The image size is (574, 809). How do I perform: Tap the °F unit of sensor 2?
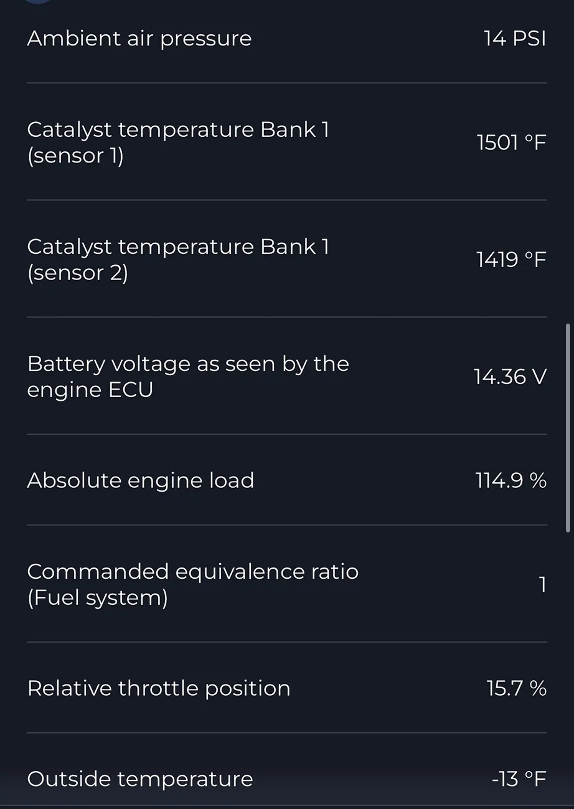coord(535,260)
